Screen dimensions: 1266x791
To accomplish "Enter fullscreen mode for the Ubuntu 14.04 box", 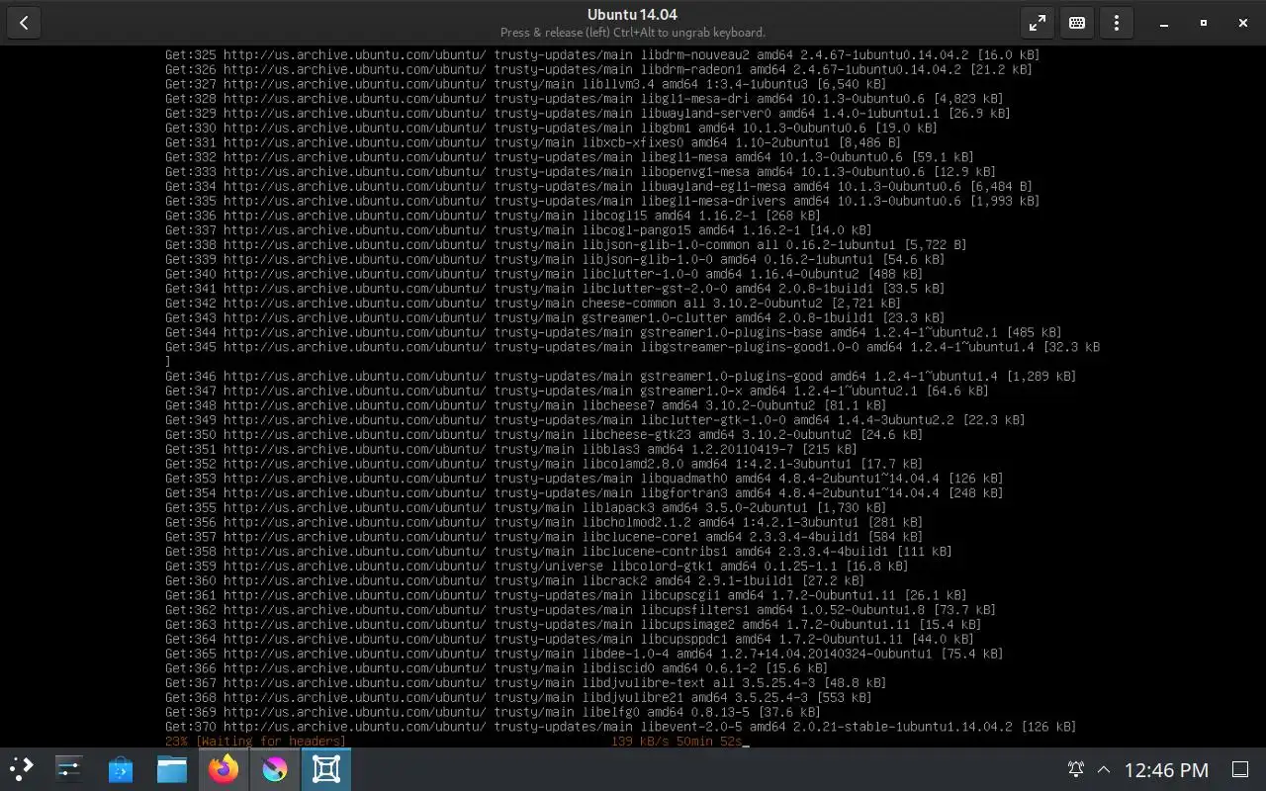I will point(1037,23).
